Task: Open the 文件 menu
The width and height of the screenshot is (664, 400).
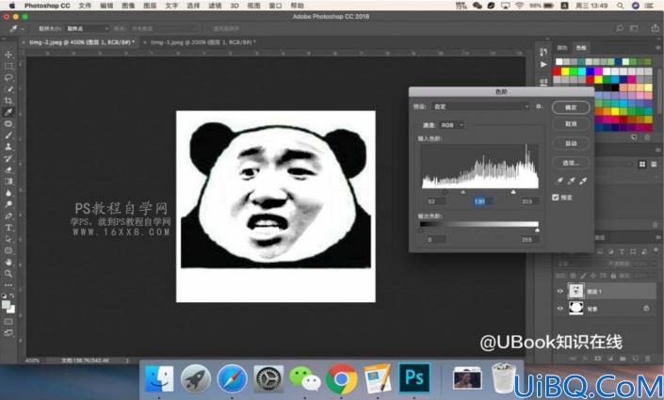Action: (x=85, y=6)
